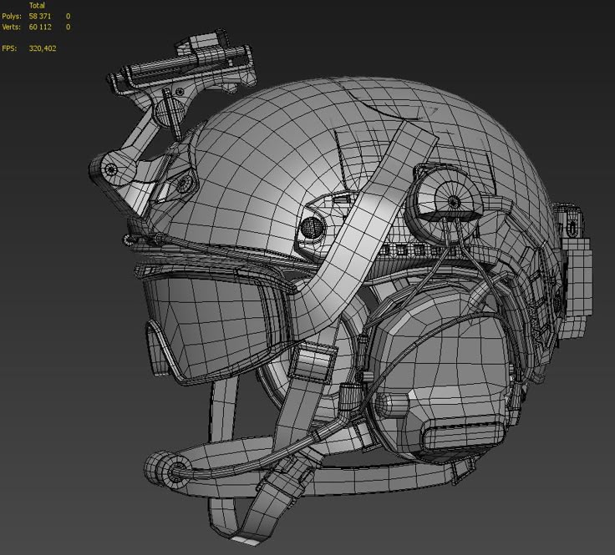615x555 pixels.
Task: Select the chin strap buckle
Action: point(314,363)
